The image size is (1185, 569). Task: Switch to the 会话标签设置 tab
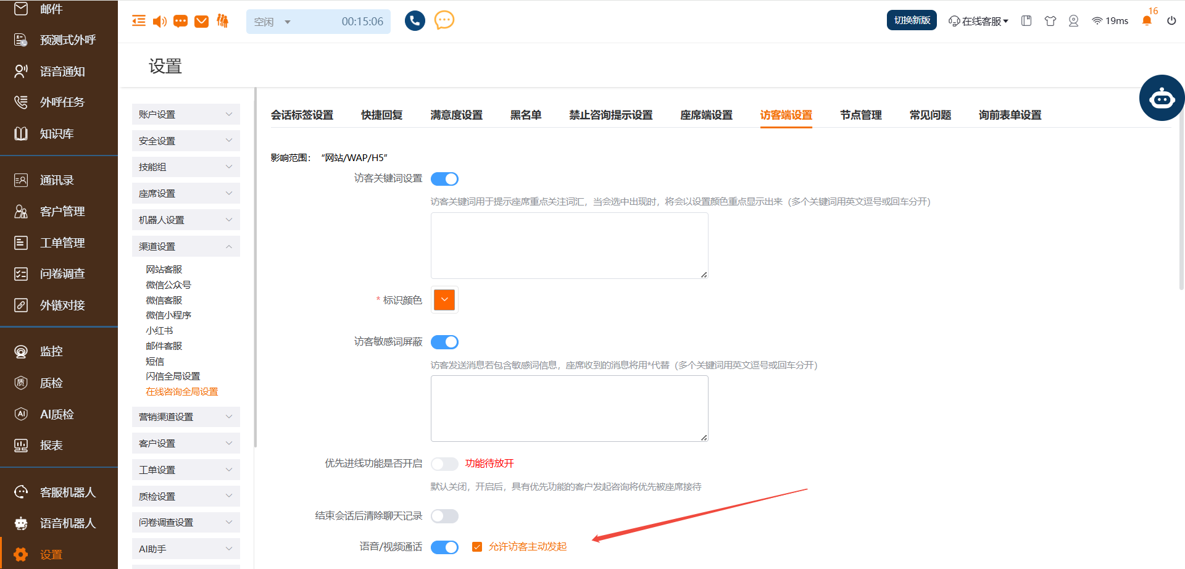point(302,115)
